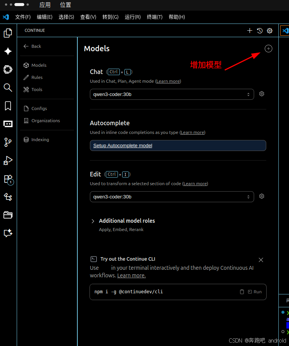Screen dimensions: 289x346
Task: Open Continue session history clock icon
Action: pos(260,31)
